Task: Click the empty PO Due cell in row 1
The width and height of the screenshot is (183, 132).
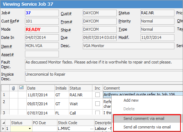Action: click(45, 129)
